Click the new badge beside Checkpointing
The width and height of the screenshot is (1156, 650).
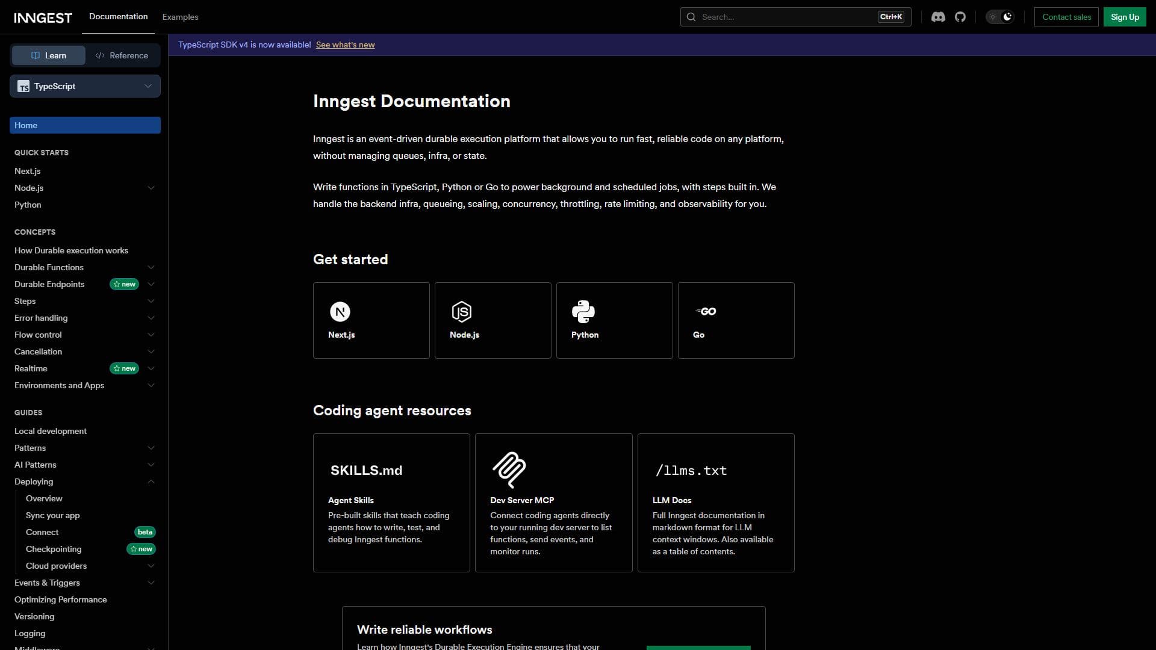click(x=141, y=549)
